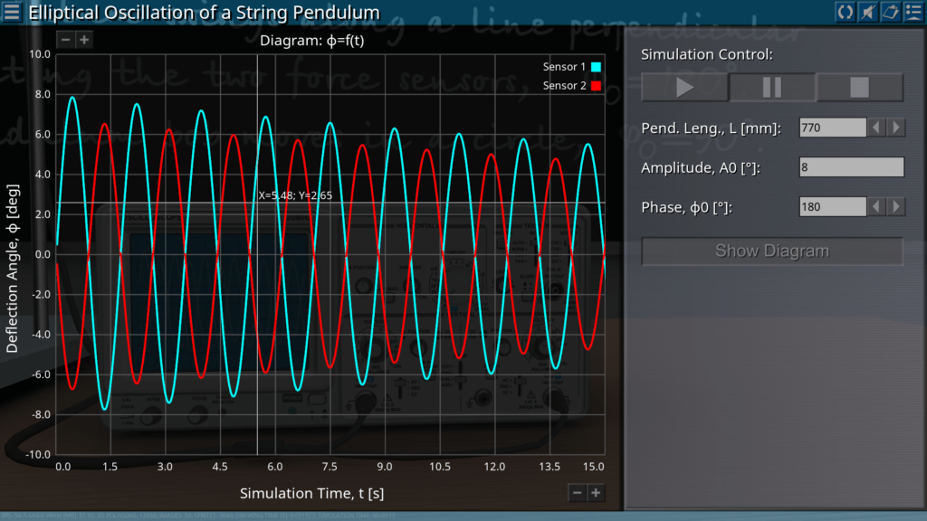927x521 pixels.
Task: Toggle the sound mute speaker icon
Action: pos(867,12)
